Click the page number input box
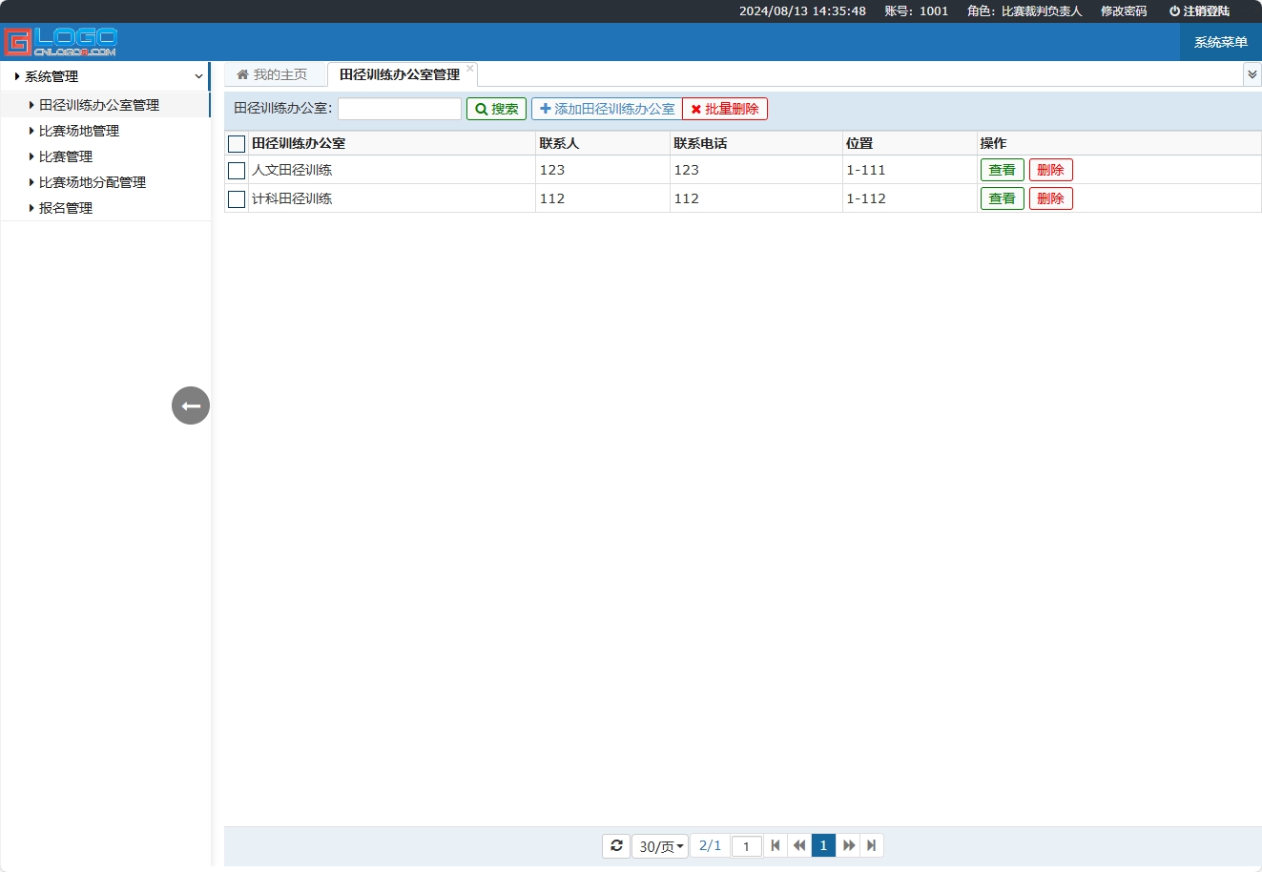1262x872 pixels. click(x=747, y=846)
